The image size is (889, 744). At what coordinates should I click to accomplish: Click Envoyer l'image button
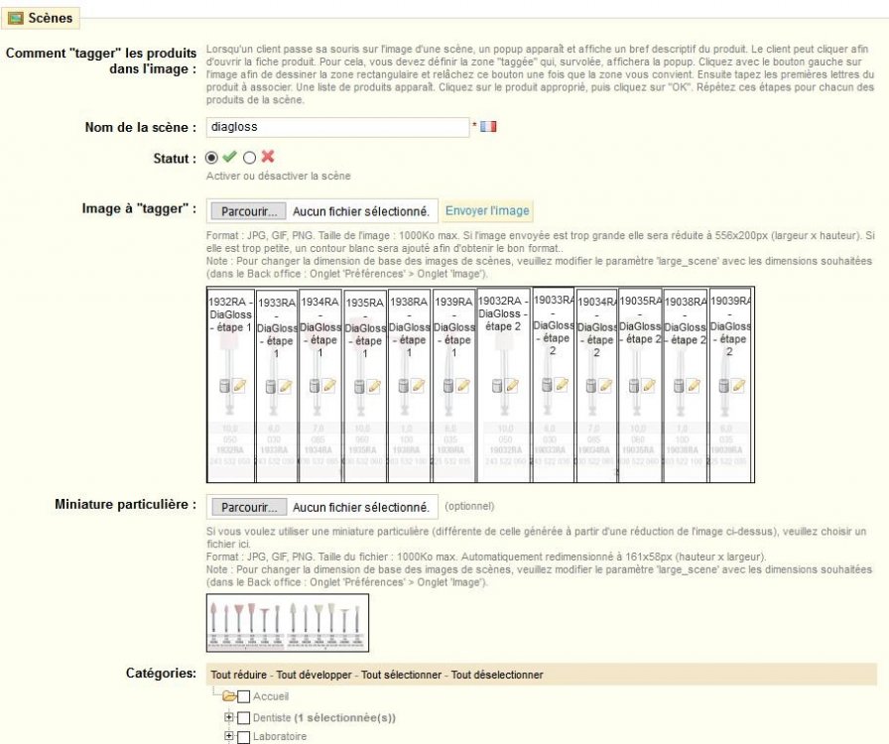(x=487, y=211)
